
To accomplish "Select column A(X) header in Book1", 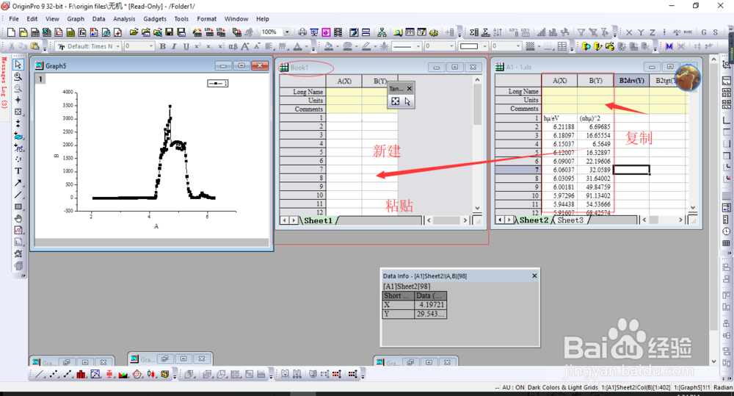I will [x=344, y=81].
